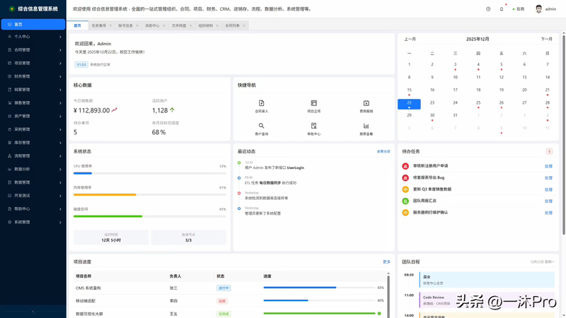Click the 费用报销 shortcut icon
Screen dimensions: 566x318
click(x=366, y=103)
